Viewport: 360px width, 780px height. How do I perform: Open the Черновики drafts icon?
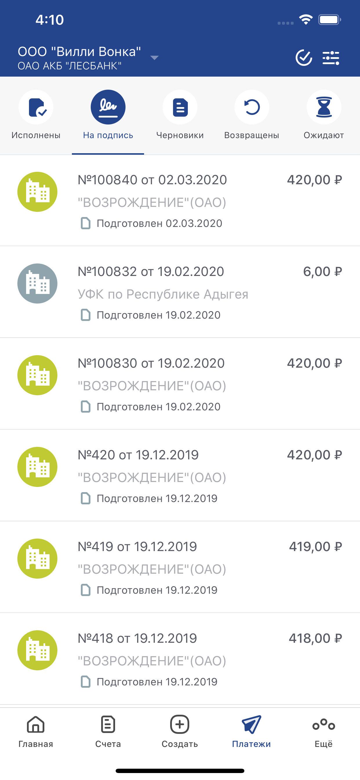[180, 107]
